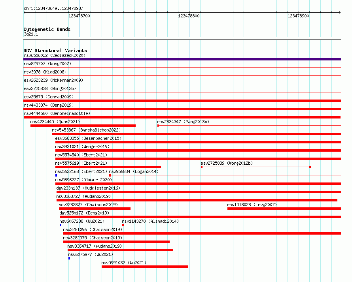Click the red nsv5991032 variant bar
The width and height of the screenshot is (352, 282).
pos(145,267)
